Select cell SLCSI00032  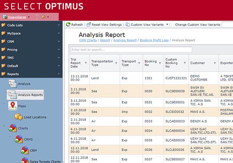point(176,112)
